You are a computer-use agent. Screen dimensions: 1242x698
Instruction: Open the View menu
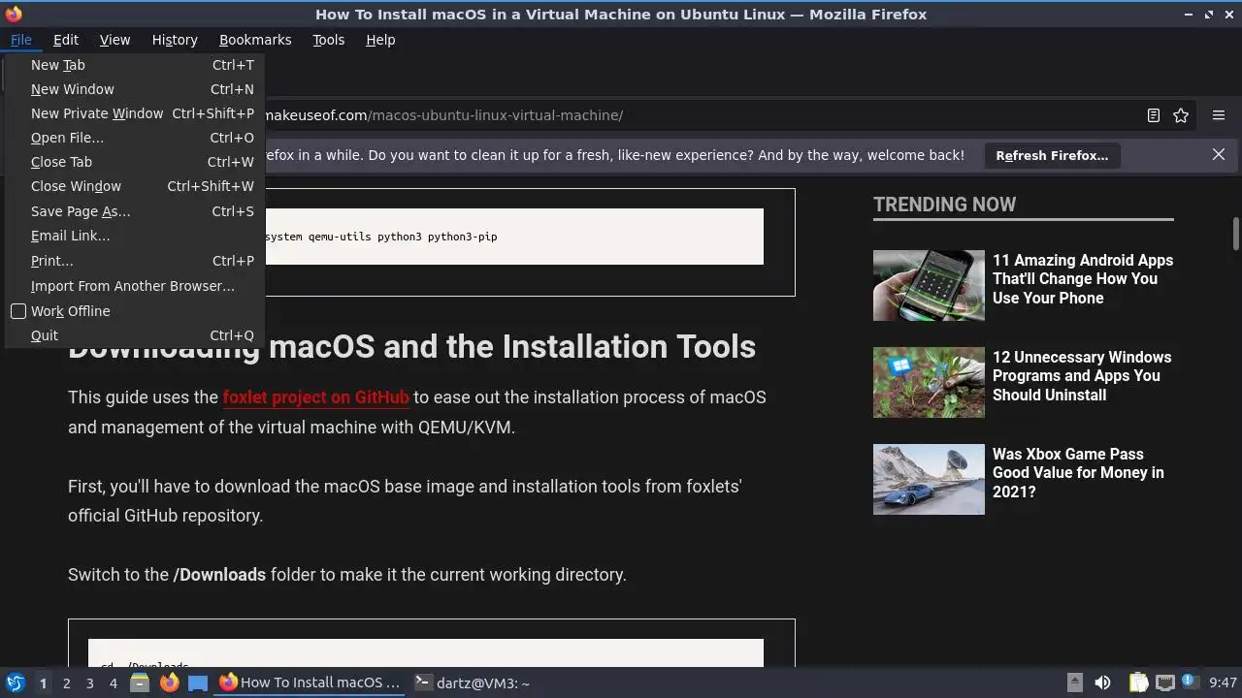coord(114,40)
